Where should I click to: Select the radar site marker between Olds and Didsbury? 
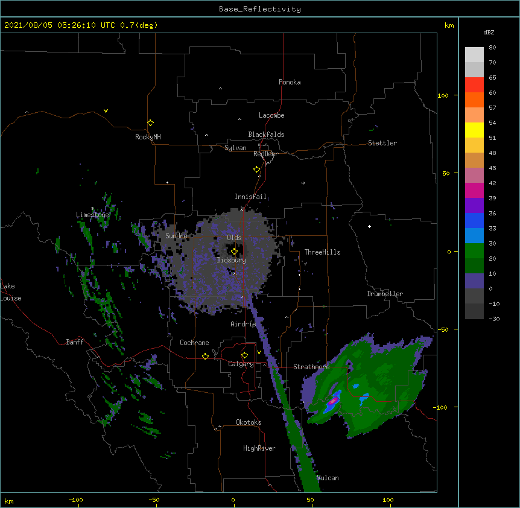click(234, 252)
